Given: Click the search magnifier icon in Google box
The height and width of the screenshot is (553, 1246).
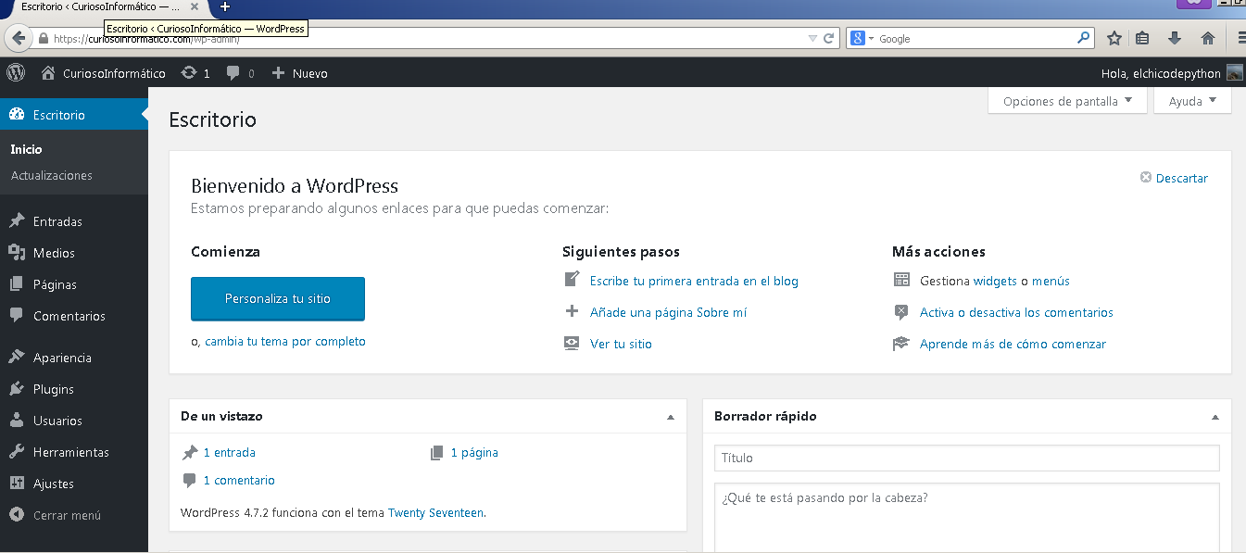Looking at the screenshot, I should (x=1084, y=38).
